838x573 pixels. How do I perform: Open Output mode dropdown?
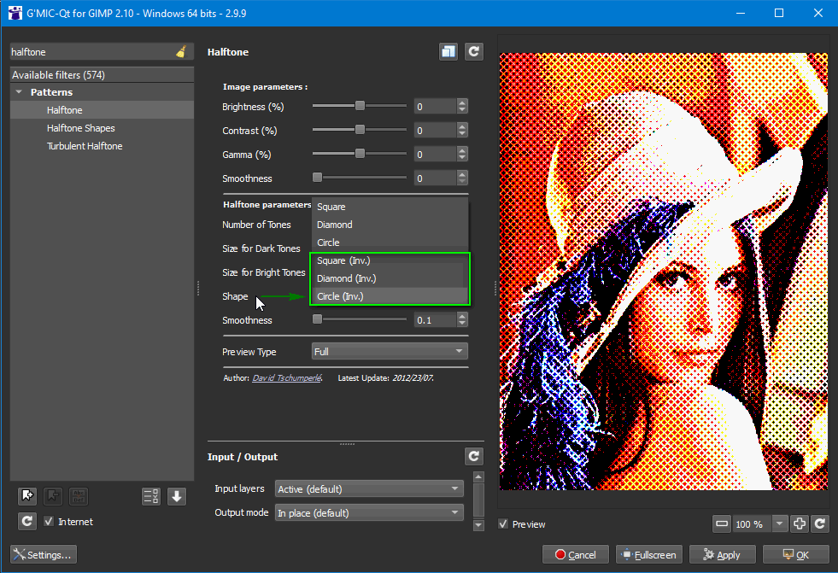(x=369, y=512)
